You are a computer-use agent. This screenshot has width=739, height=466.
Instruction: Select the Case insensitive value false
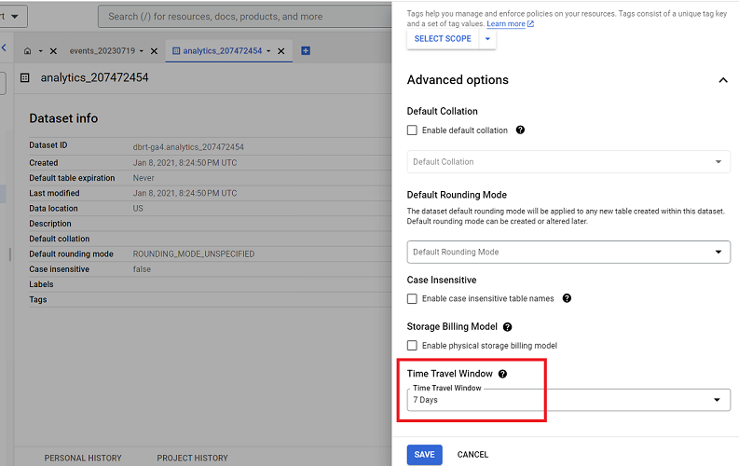pos(142,269)
